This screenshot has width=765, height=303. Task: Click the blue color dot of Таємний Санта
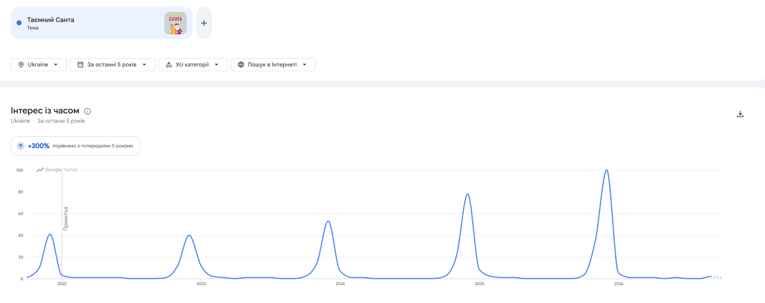pos(19,23)
